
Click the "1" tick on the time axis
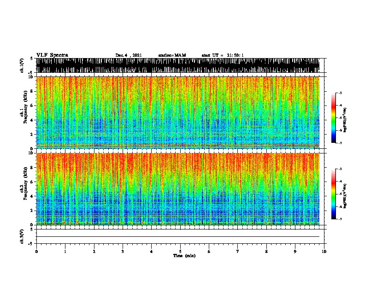pyautogui.click(x=65, y=252)
